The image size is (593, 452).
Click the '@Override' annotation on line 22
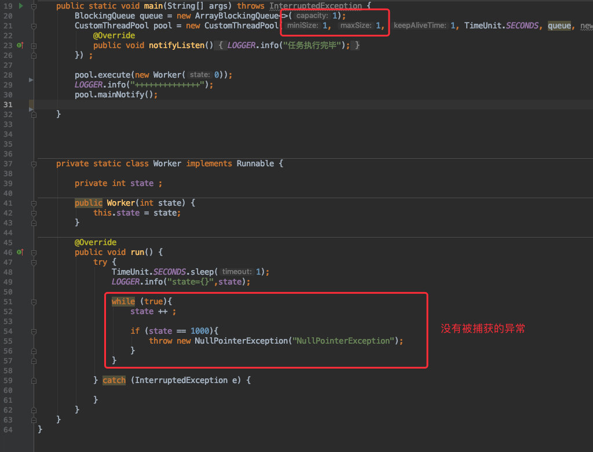click(114, 35)
